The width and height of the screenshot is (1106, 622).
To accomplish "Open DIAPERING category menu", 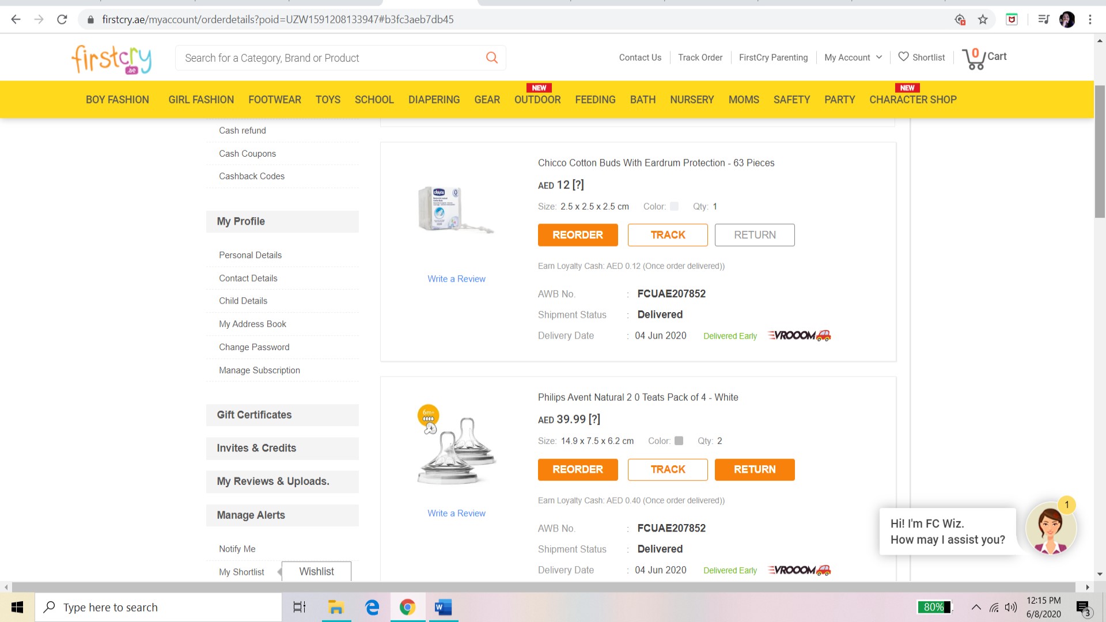I will pos(434,100).
